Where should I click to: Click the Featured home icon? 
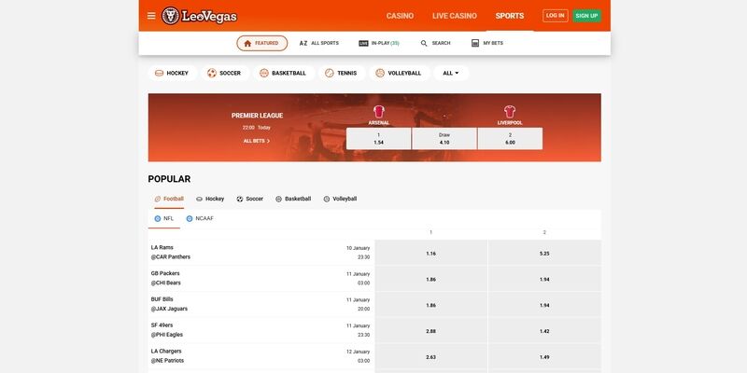click(x=247, y=43)
